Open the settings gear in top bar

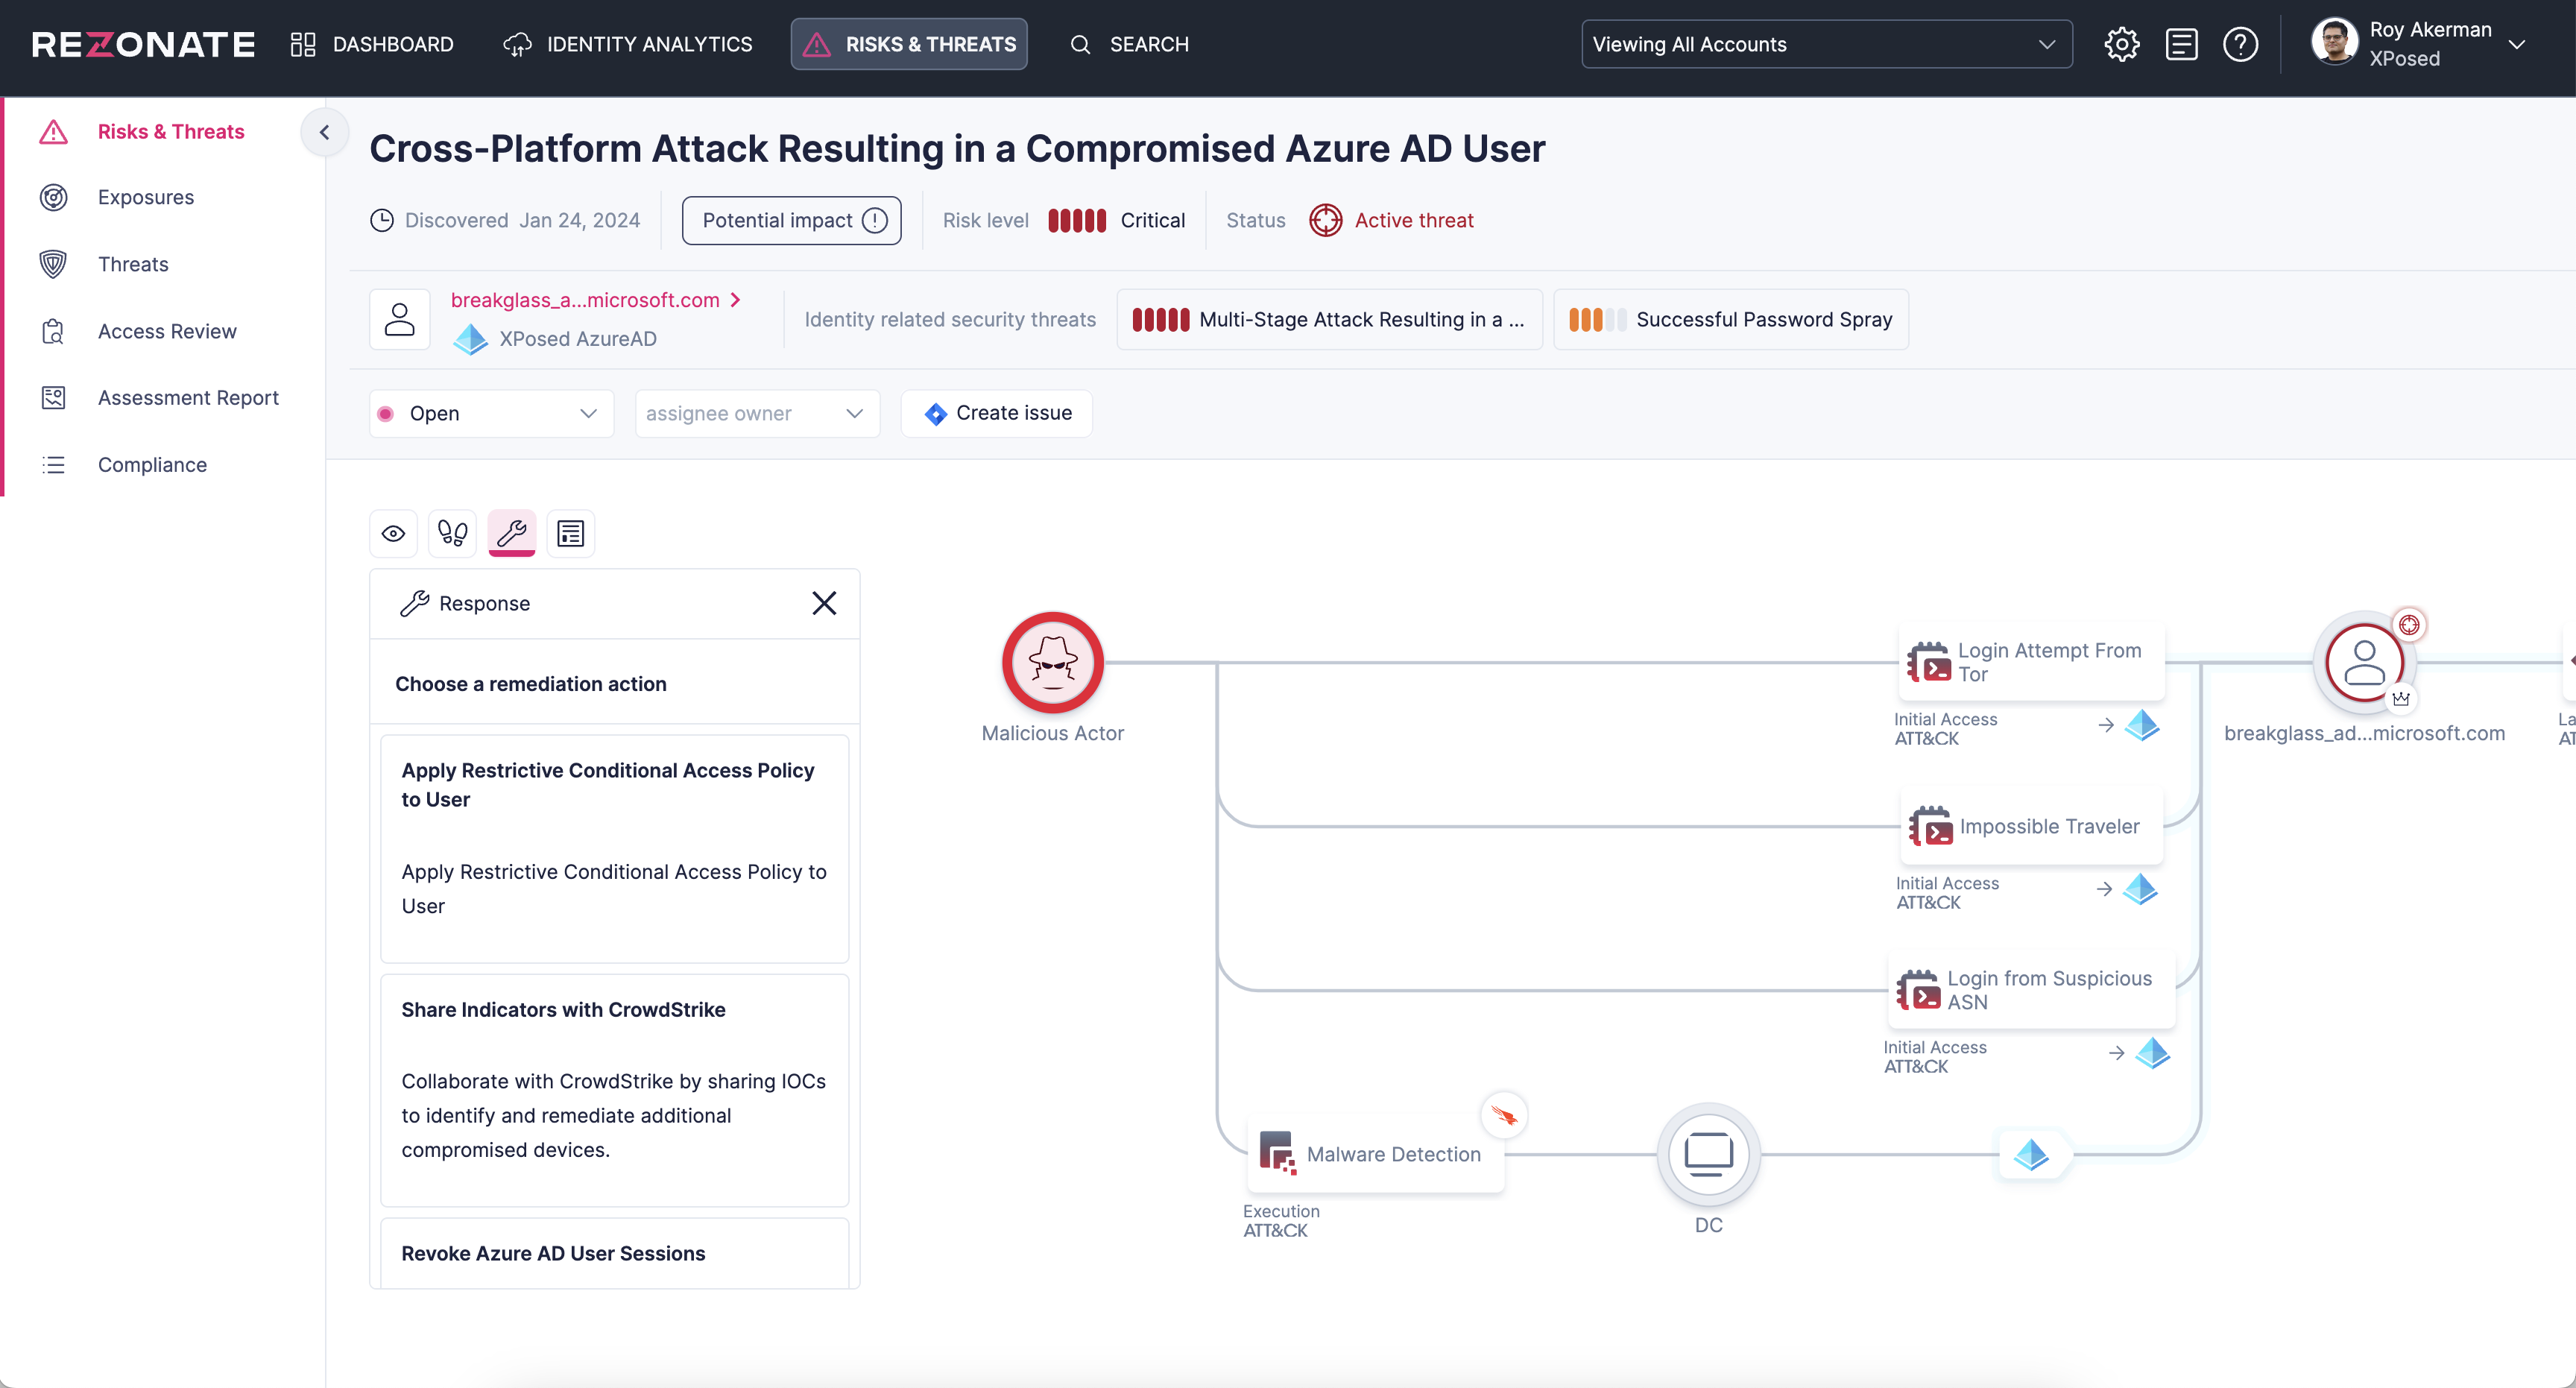[2122, 44]
